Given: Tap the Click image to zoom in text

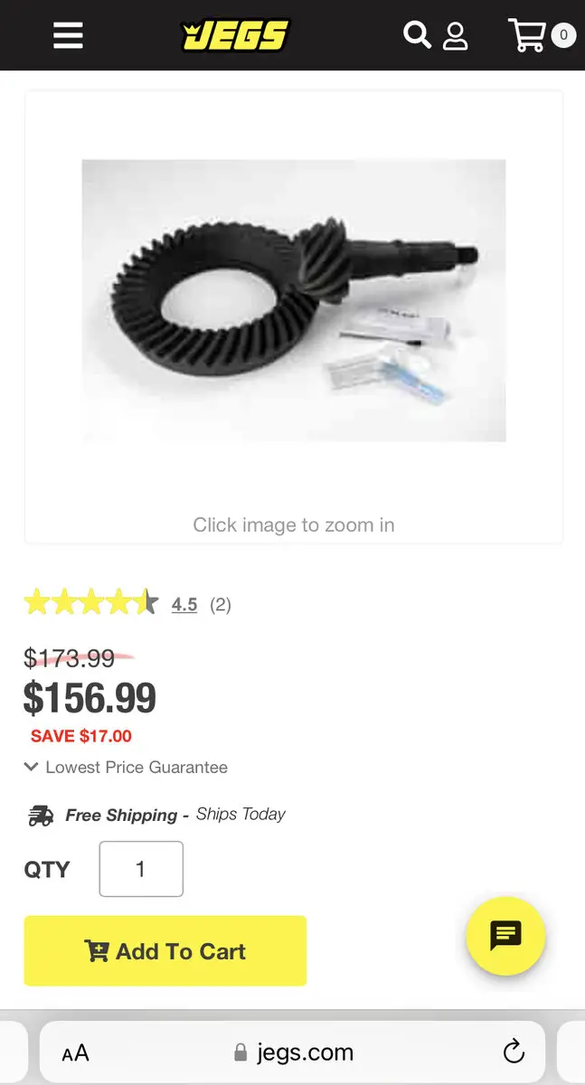Looking at the screenshot, I should tap(294, 524).
